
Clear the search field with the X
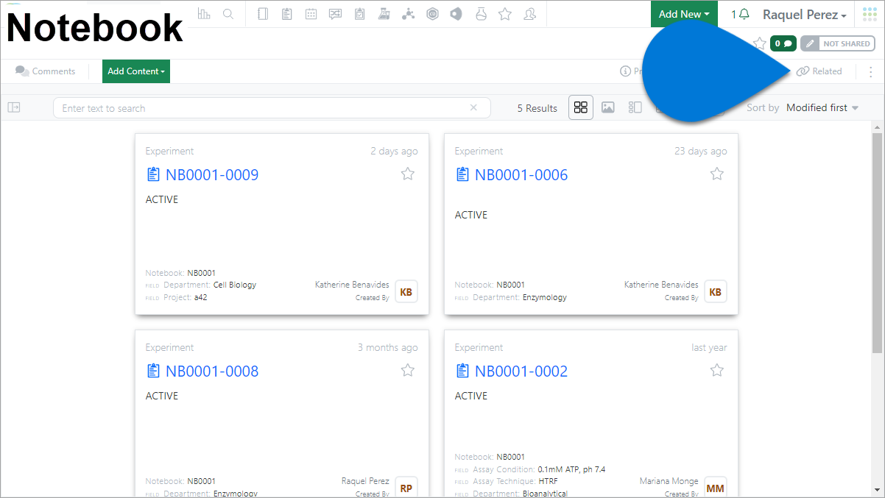coord(473,107)
